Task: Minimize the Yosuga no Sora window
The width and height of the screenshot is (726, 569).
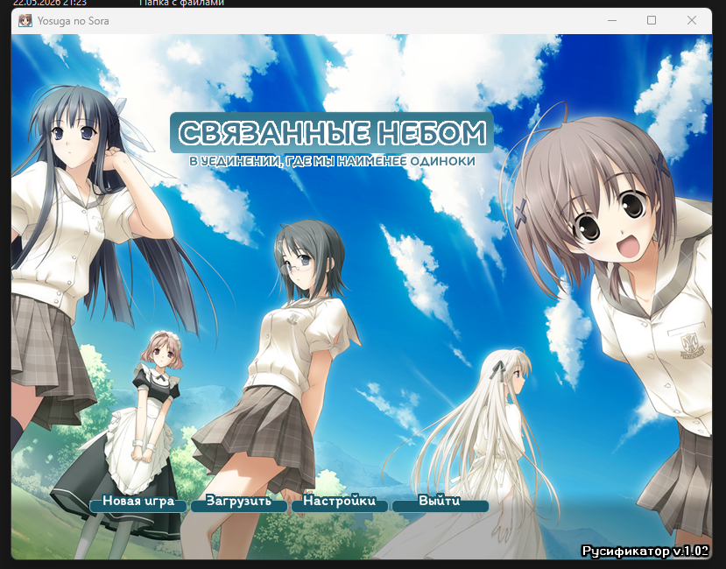Action: [x=611, y=20]
